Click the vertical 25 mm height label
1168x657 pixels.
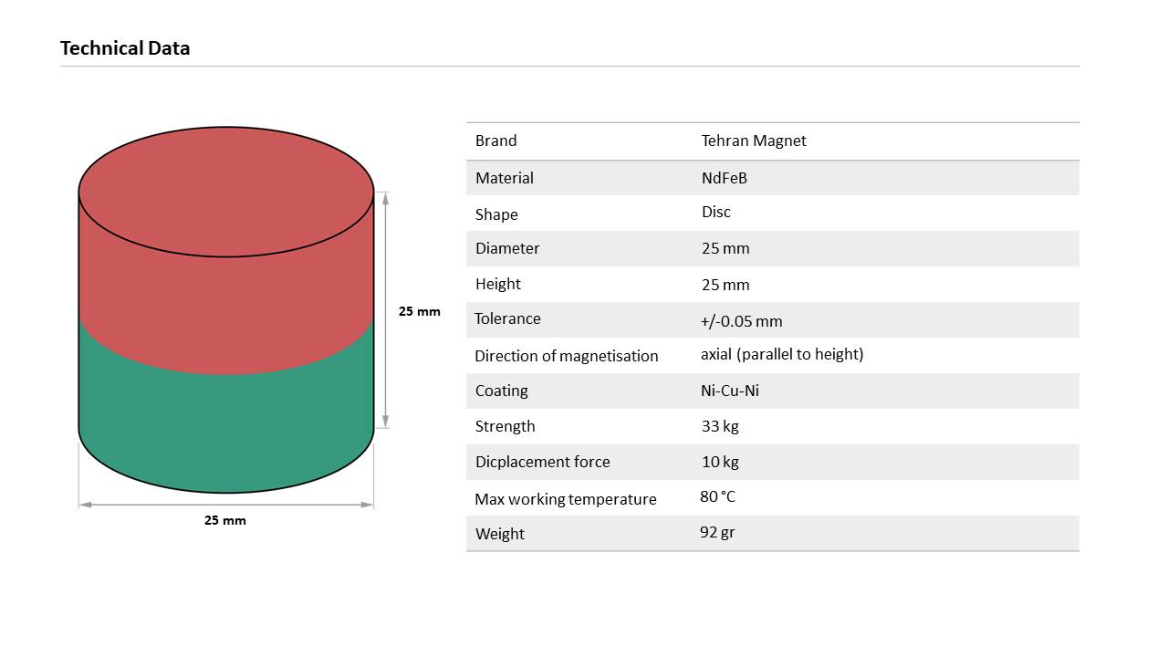pyautogui.click(x=419, y=311)
